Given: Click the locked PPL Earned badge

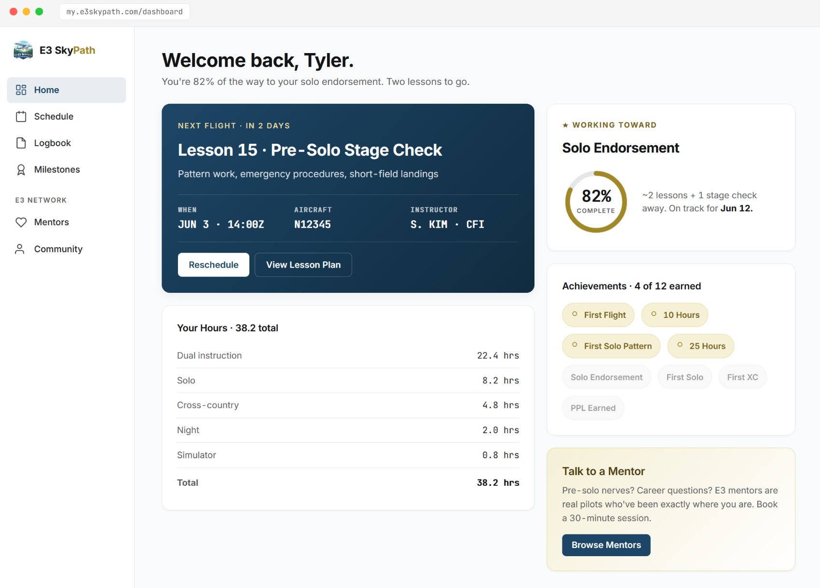Looking at the screenshot, I should click(x=593, y=408).
